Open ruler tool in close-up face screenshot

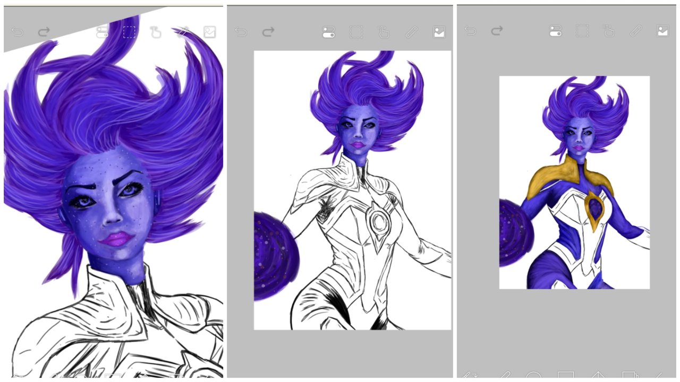(x=183, y=32)
